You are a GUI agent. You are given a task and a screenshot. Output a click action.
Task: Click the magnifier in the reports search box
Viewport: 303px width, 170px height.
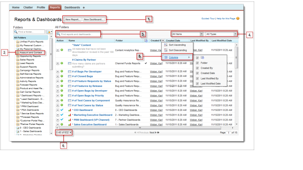(58, 34)
